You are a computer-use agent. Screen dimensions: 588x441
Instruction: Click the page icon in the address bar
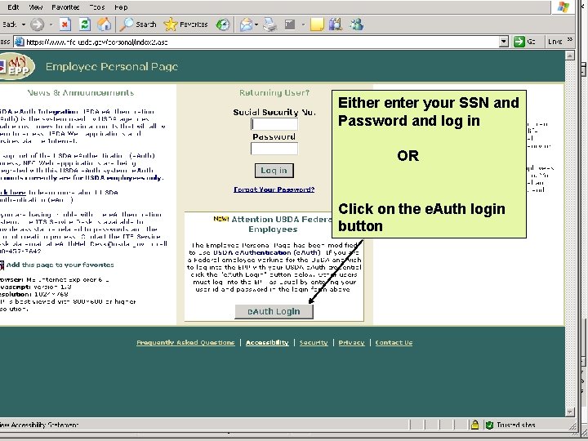pos(19,42)
